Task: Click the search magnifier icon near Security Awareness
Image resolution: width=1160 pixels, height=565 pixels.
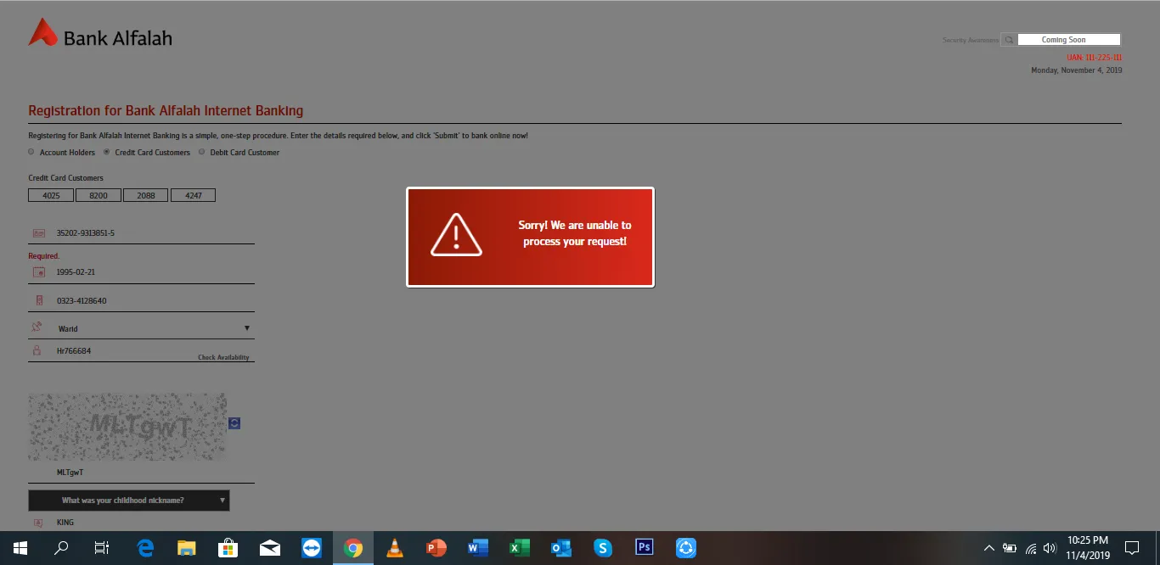Action: point(1008,40)
